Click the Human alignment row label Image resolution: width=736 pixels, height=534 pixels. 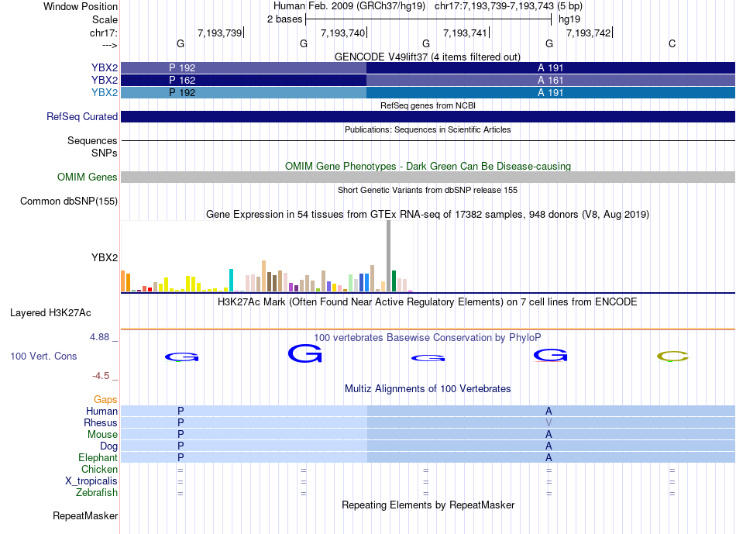[x=101, y=411]
